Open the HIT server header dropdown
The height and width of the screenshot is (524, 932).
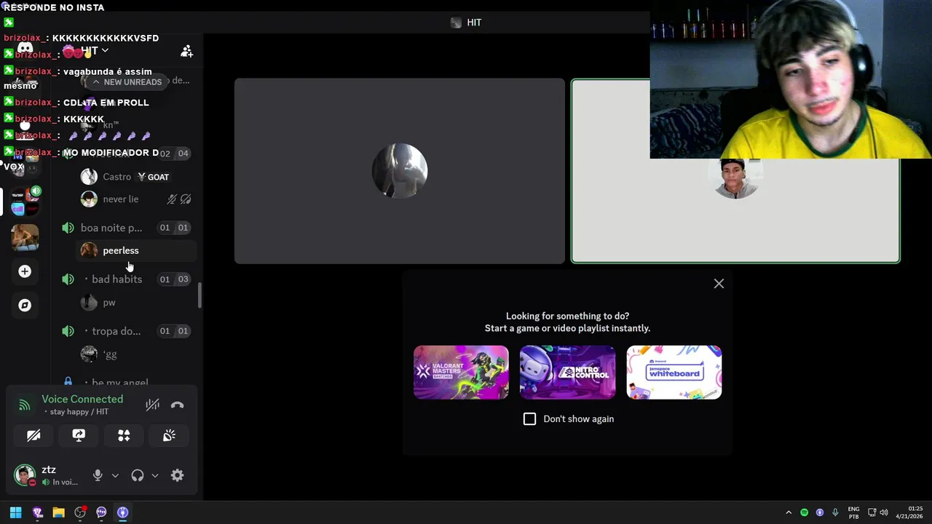(95, 51)
